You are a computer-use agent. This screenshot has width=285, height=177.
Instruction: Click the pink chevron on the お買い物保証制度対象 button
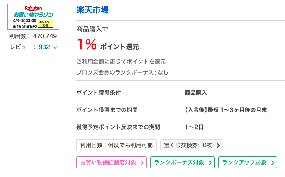tap(142, 163)
